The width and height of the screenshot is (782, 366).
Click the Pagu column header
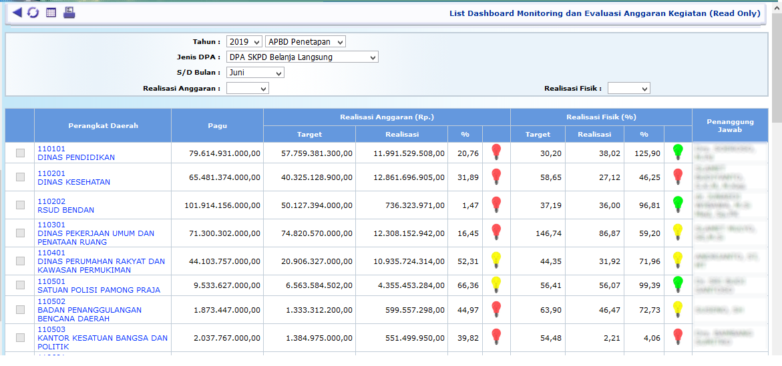coord(217,125)
